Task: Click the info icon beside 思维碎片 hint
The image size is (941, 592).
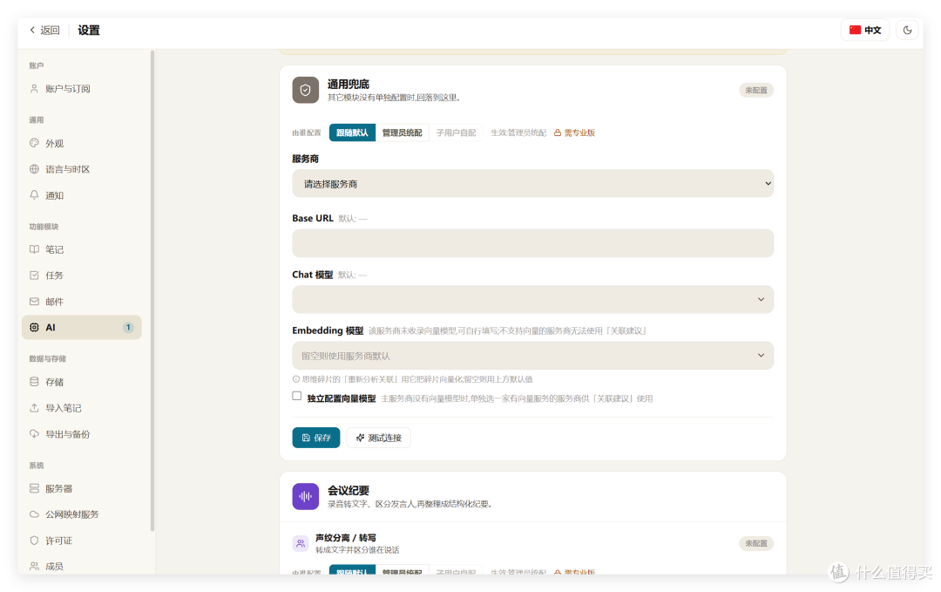Action: point(296,379)
